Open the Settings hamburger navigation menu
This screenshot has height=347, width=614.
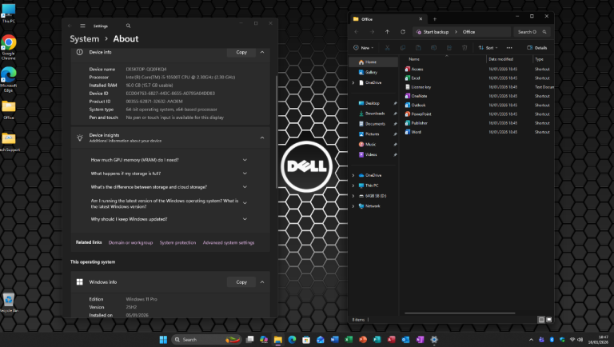click(x=82, y=26)
